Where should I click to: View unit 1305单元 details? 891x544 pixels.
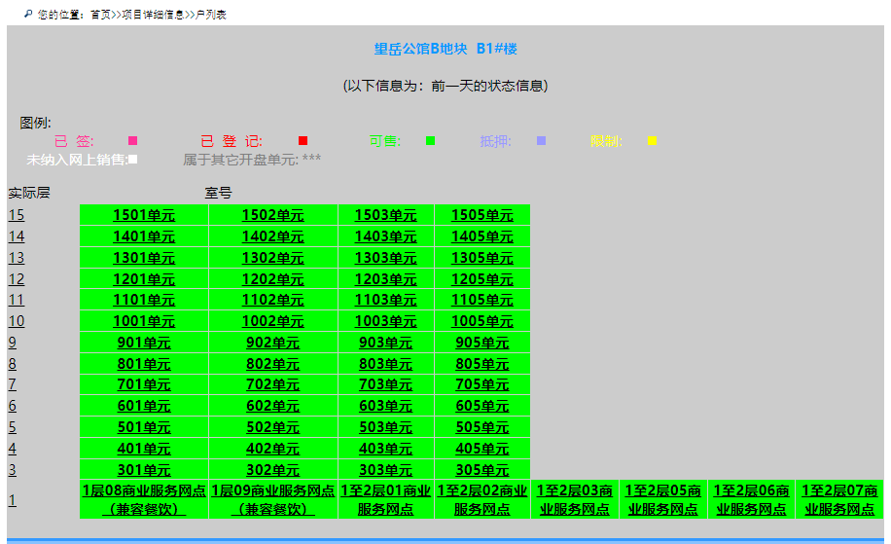482,258
